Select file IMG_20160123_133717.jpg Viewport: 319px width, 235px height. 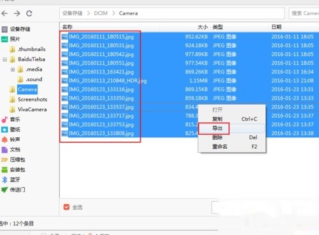[x=101, y=116]
